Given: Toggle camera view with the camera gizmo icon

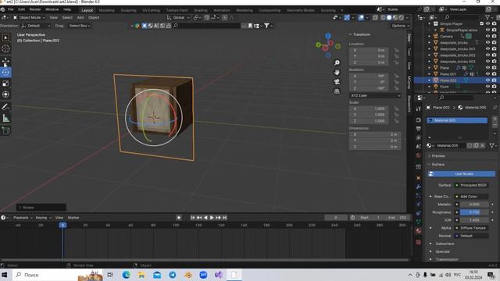Looking at the screenshot, I should point(337,82).
